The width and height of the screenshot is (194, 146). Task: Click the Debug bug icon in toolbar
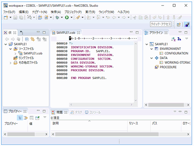(57, 18)
